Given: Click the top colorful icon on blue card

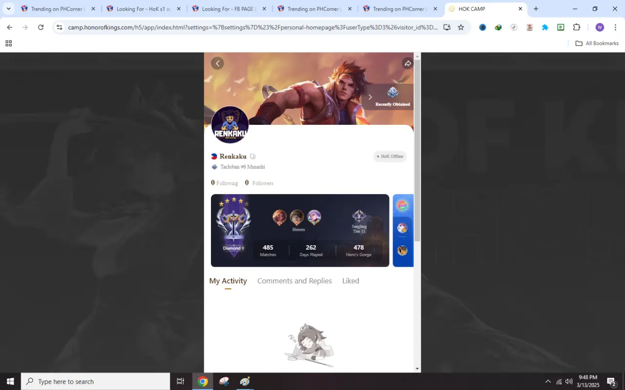Looking at the screenshot, I should (x=402, y=206).
